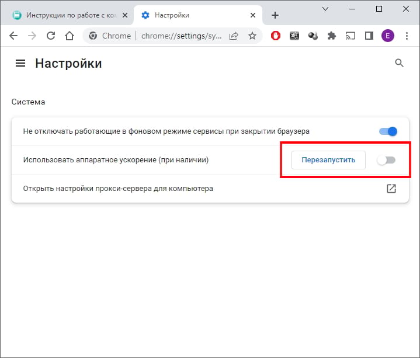Open the purple E profile avatar
This screenshot has width=420, height=358.
tap(388, 36)
